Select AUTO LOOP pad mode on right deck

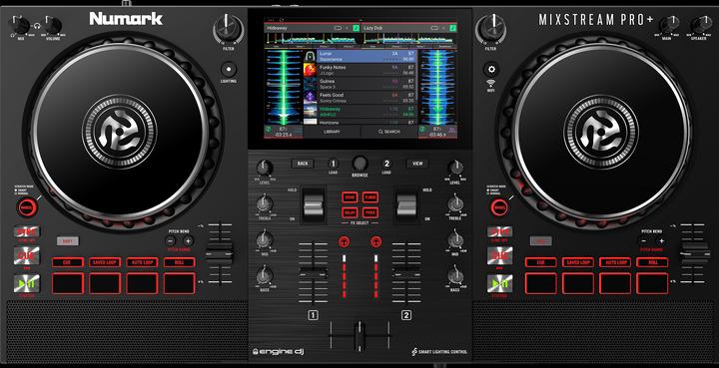pos(615,262)
